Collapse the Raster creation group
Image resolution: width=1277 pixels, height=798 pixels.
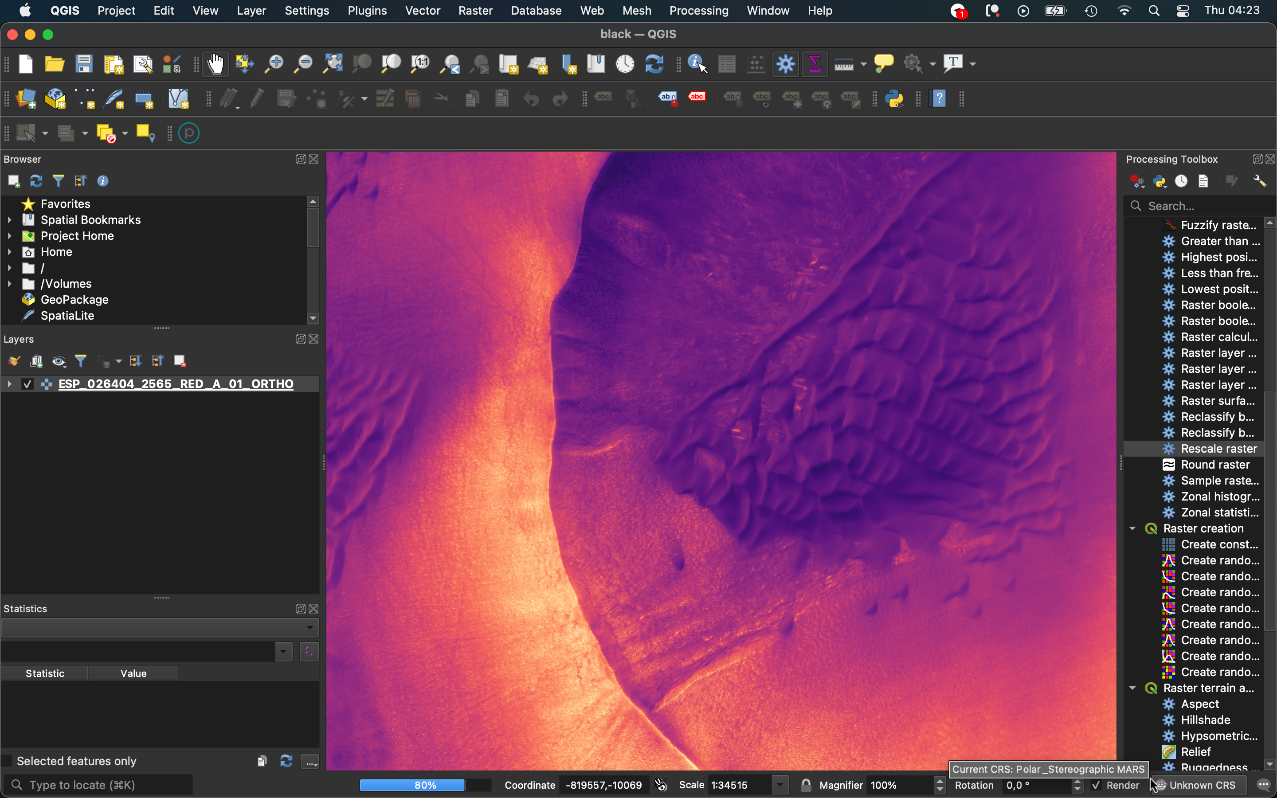coord(1132,528)
